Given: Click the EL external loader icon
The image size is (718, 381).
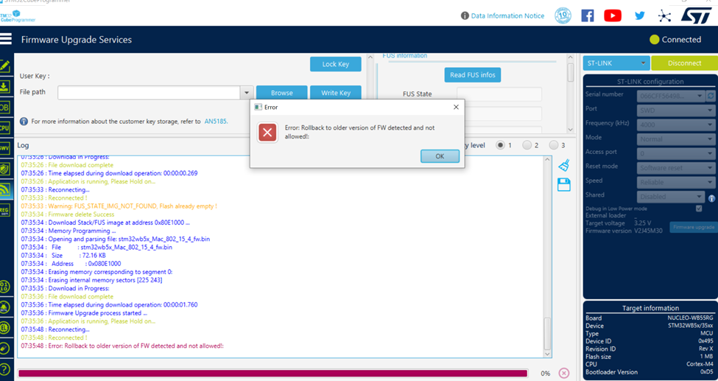Looking at the screenshot, I should coord(4,328).
